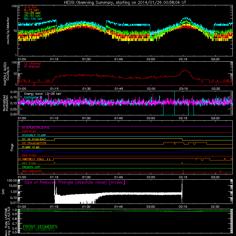Screen dimensions: 236x236
Task: Click the 02:30 tick under the SAS plot
Action: [x=215, y=207]
